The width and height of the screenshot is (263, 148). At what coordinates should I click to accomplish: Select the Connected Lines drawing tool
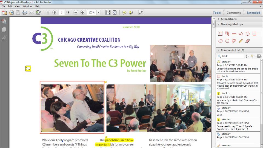click(x=234, y=41)
